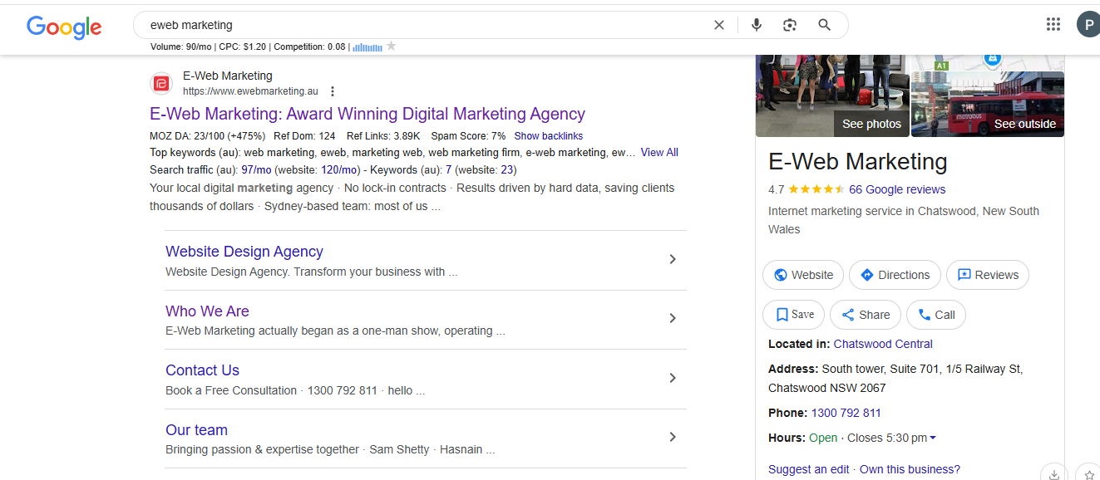This screenshot has height=480, width=1100.
Task: Expand the Website Design Agency sitelink chevron
Action: click(x=673, y=259)
